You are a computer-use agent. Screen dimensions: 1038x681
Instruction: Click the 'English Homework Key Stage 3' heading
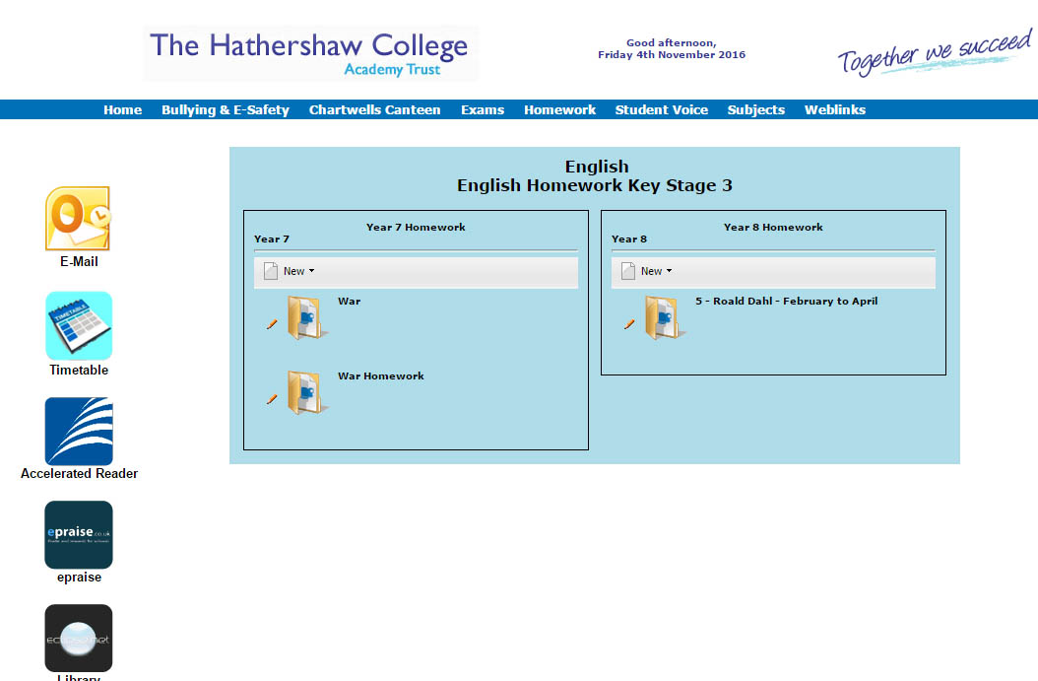tap(595, 185)
